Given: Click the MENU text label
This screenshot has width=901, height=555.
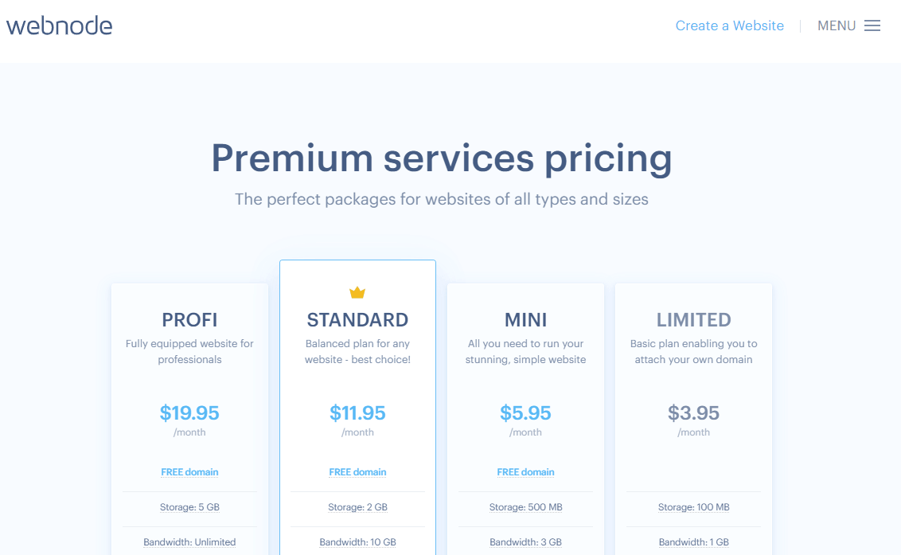Looking at the screenshot, I should tap(837, 25).
